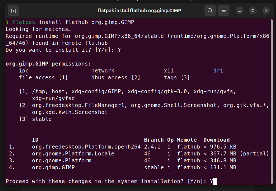
Task: Click the cursor block after final 'Y'
Action: coord(215,181)
